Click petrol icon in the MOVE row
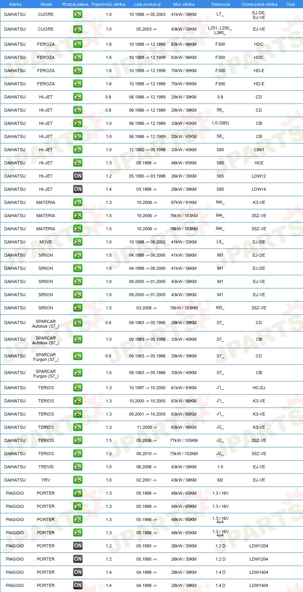This screenshot has width=303, height=592. click(77, 242)
